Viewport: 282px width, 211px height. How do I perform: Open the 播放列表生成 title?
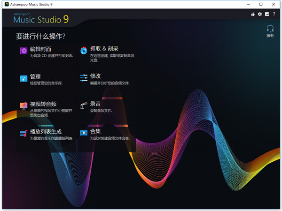(x=46, y=131)
